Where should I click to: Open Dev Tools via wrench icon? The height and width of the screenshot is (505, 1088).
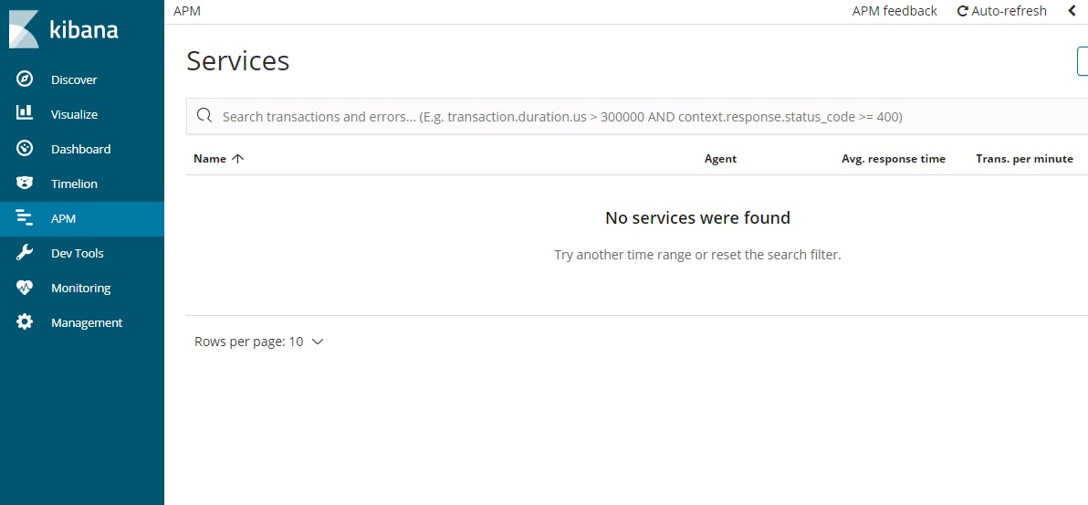coord(25,253)
